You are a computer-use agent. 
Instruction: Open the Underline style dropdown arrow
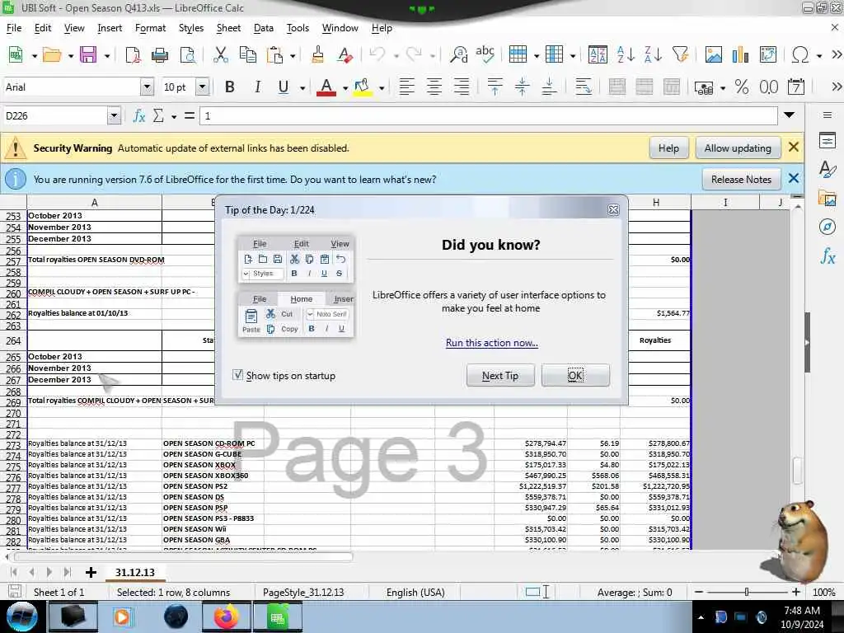click(302, 87)
